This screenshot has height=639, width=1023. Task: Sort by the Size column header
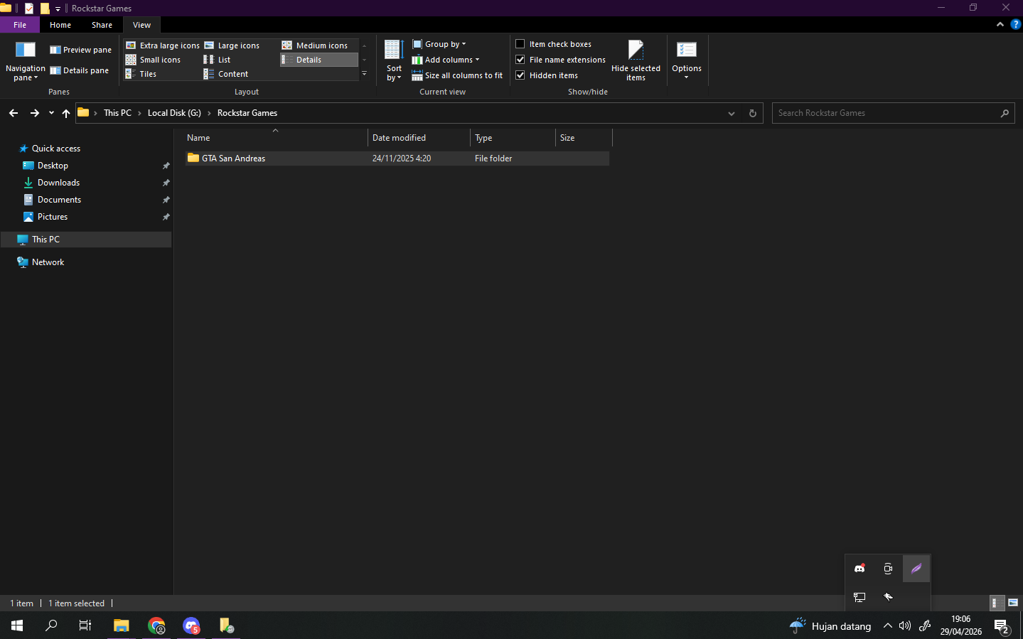pyautogui.click(x=584, y=138)
